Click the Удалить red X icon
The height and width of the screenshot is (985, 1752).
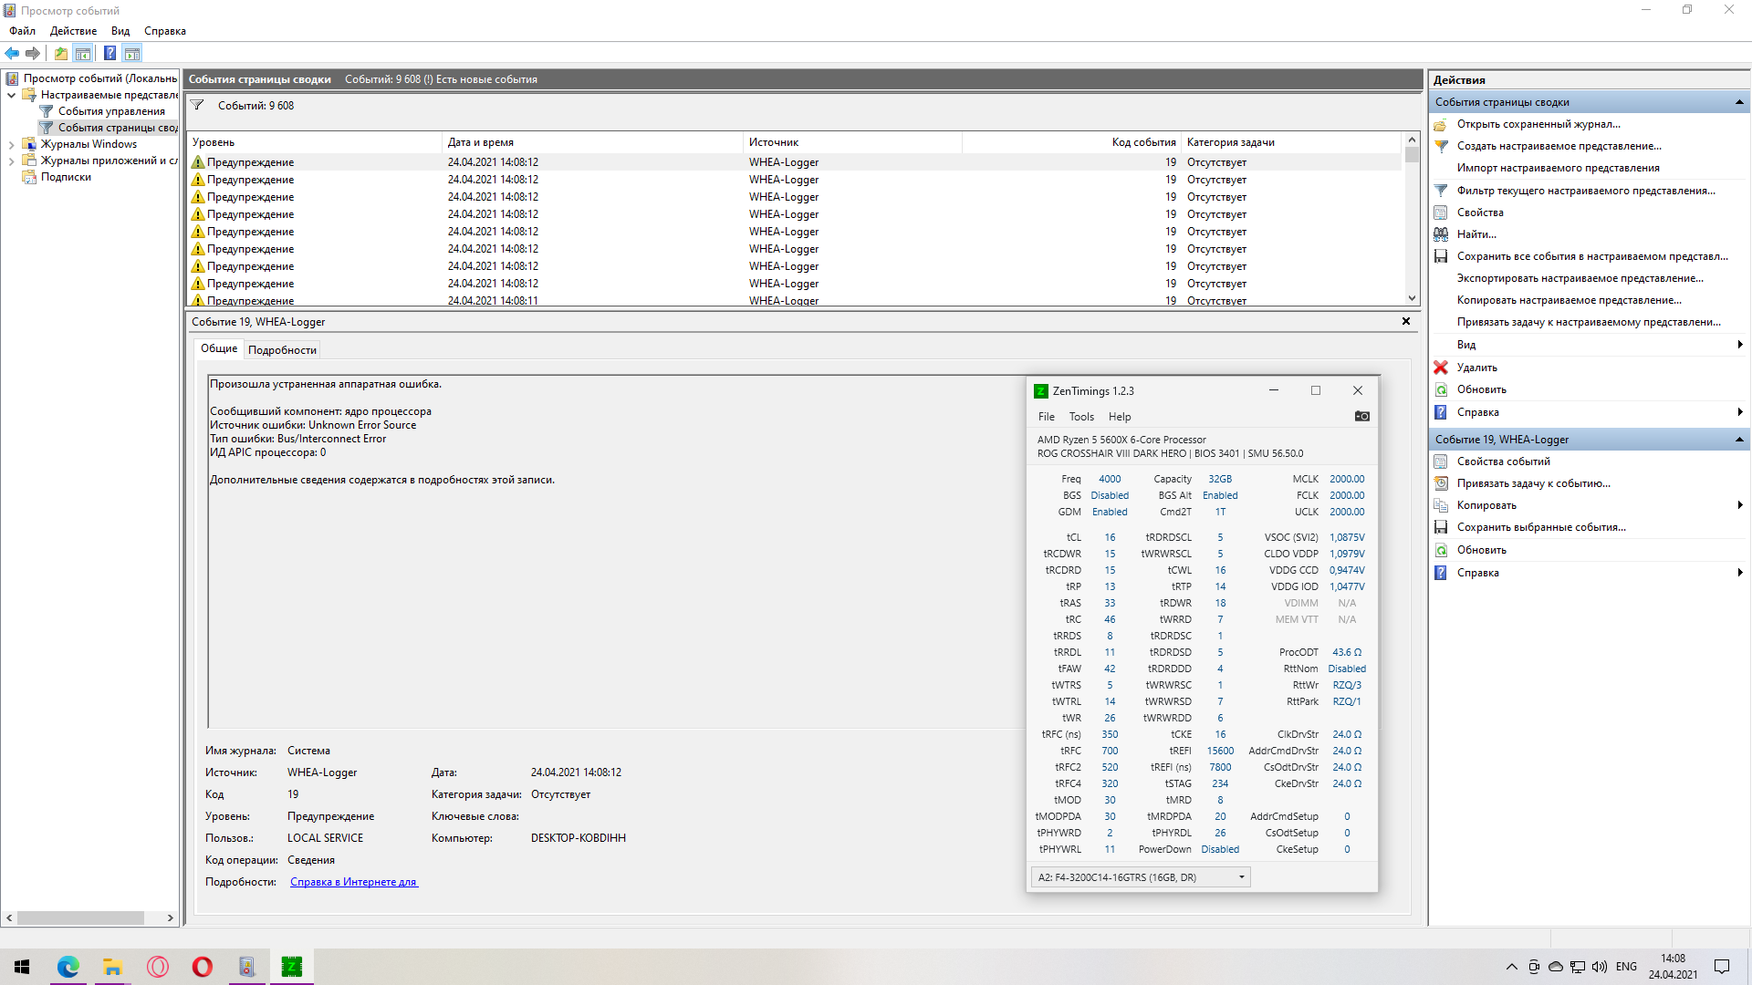click(x=1441, y=368)
